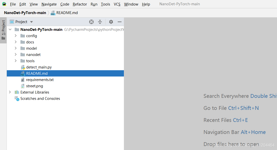This screenshot has height=150, width=277.
Task: Select the nanodet folder name
Action: pos(33,55)
